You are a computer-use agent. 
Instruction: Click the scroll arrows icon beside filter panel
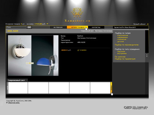[147, 56]
